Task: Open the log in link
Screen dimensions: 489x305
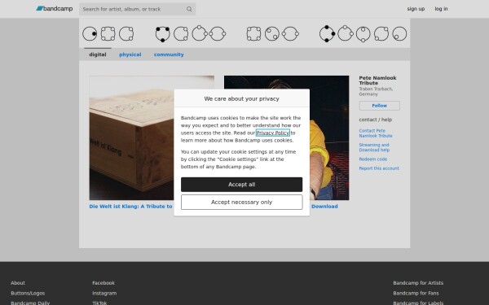Action: 441,9
